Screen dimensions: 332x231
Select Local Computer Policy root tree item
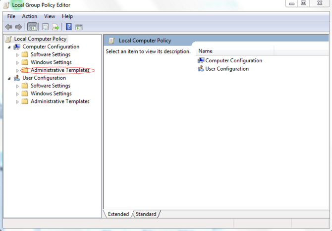(40, 39)
